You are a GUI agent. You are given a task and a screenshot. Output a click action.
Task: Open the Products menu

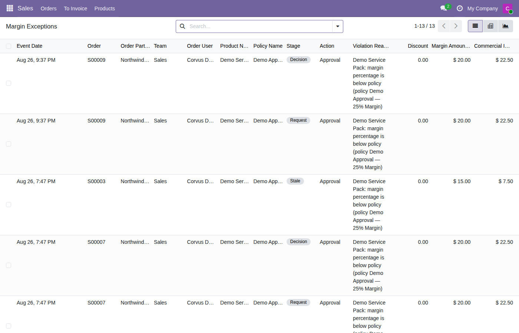tap(105, 9)
